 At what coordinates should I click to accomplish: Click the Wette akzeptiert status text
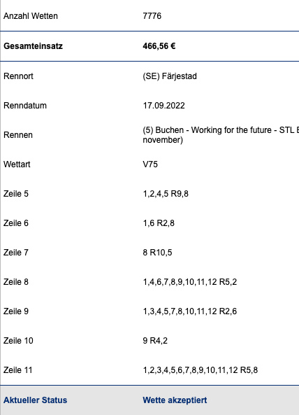[x=175, y=400]
